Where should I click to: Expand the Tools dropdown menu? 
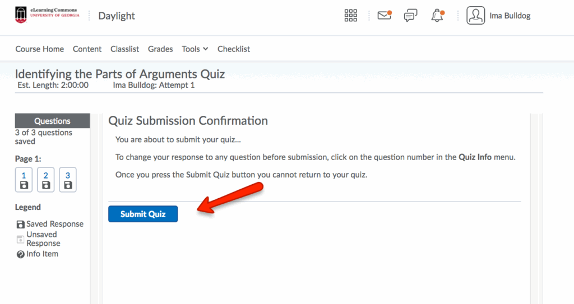[195, 49]
